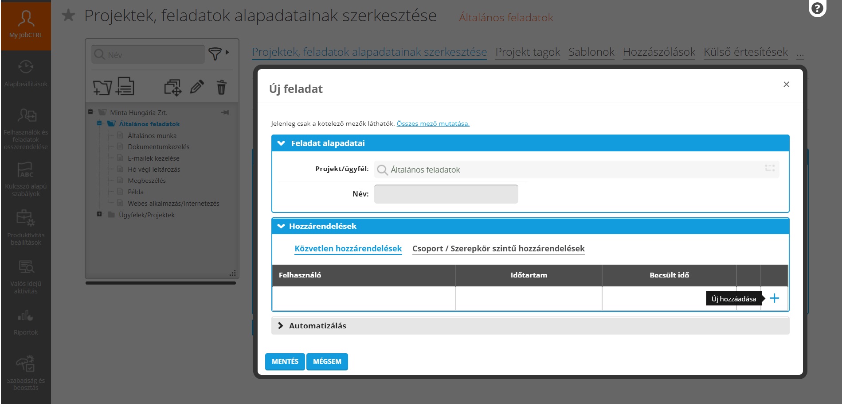Click the new folder project icon
The height and width of the screenshot is (416, 842).
pos(102,87)
